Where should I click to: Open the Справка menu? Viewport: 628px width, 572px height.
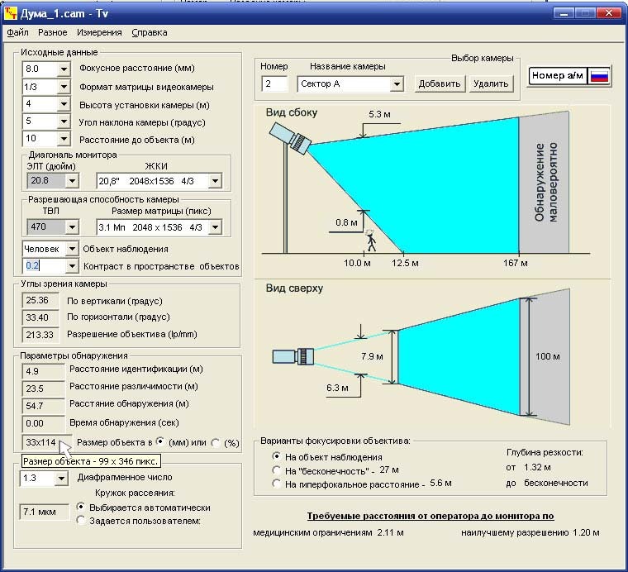click(x=150, y=32)
